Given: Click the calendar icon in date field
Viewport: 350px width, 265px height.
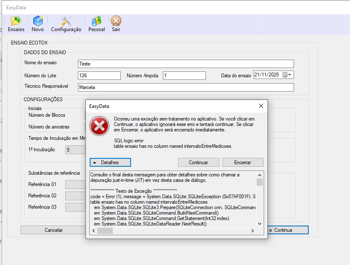Looking at the screenshot, I should [x=285, y=75].
